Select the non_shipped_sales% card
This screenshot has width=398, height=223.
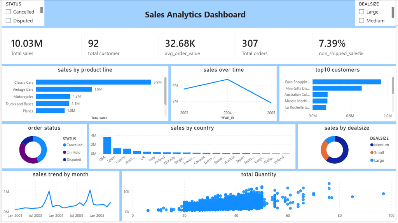tap(352, 46)
